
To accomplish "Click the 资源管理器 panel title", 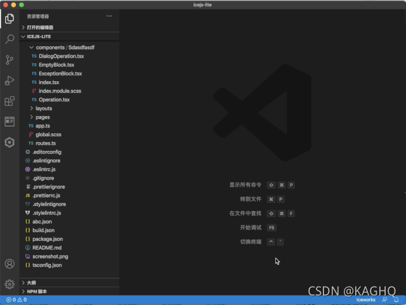I will (38, 16).
